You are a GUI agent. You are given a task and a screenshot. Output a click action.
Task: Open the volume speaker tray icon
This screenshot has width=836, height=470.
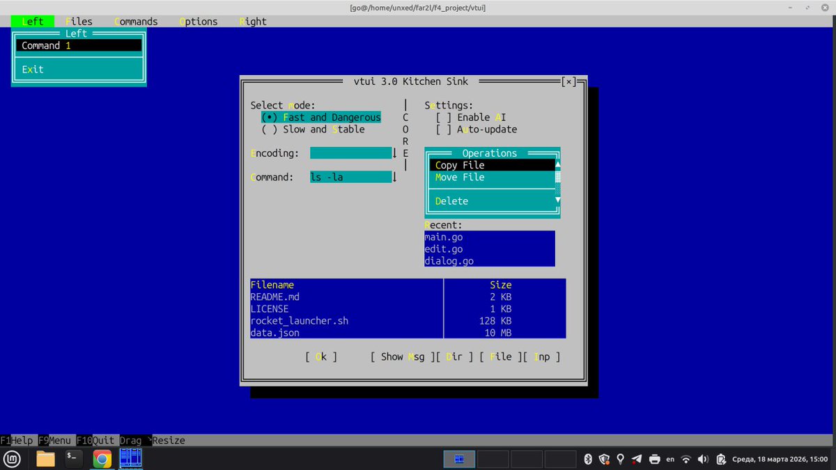point(703,459)
